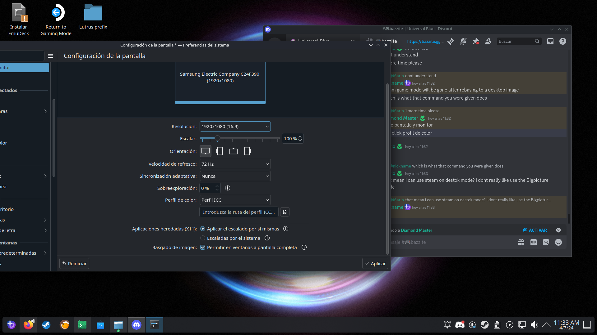The height and width of the screenshot is (335, 597).
Task: Select 'Aplicar el escalado por sí mismas' radio
Action: click(203, 229)
